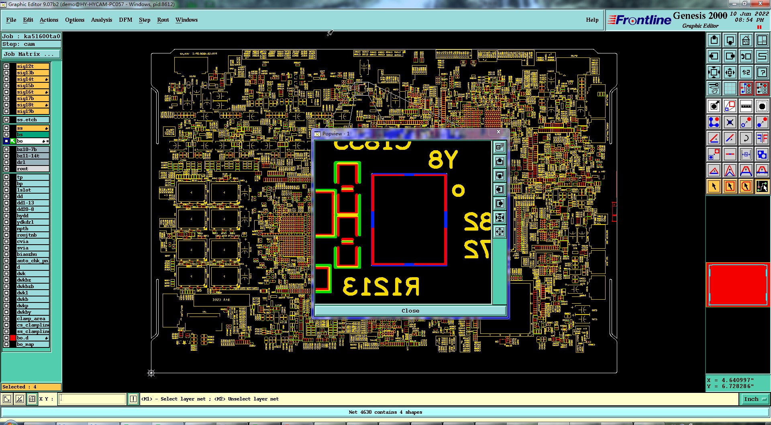This screenshot has width=771, height=425.
Task: Select the delete feature X icon
Action: pos(730,122)
